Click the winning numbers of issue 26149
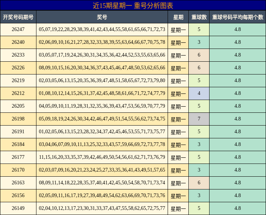The image size is (266, 215). click(102, 208)
